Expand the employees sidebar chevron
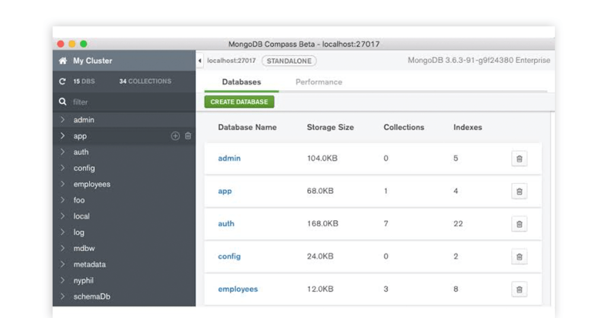 tap(63, 184)
